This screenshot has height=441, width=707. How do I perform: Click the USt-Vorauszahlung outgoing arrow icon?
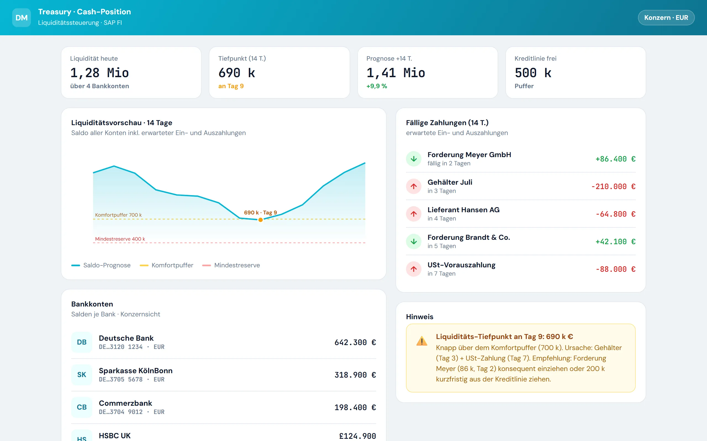pyautogui.click(x=413, y=269)
